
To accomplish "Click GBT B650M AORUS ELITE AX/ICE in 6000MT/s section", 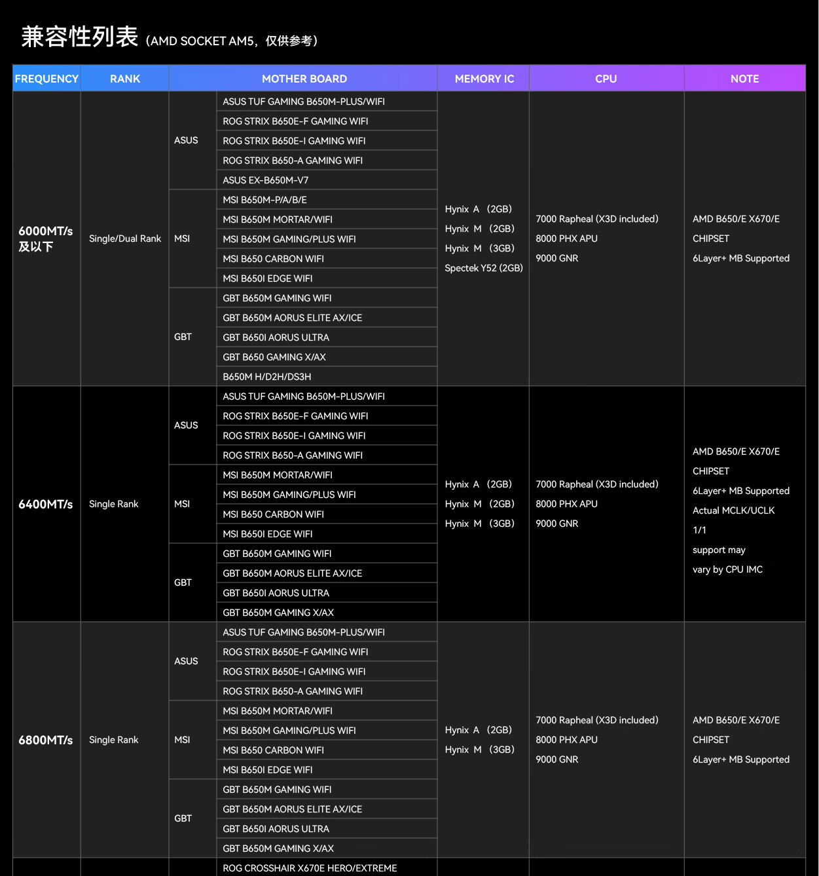I will (327, 317).
